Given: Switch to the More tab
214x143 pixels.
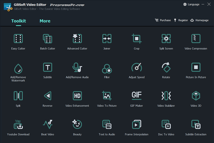Looking at the screenshot, I should coord(45,21).
